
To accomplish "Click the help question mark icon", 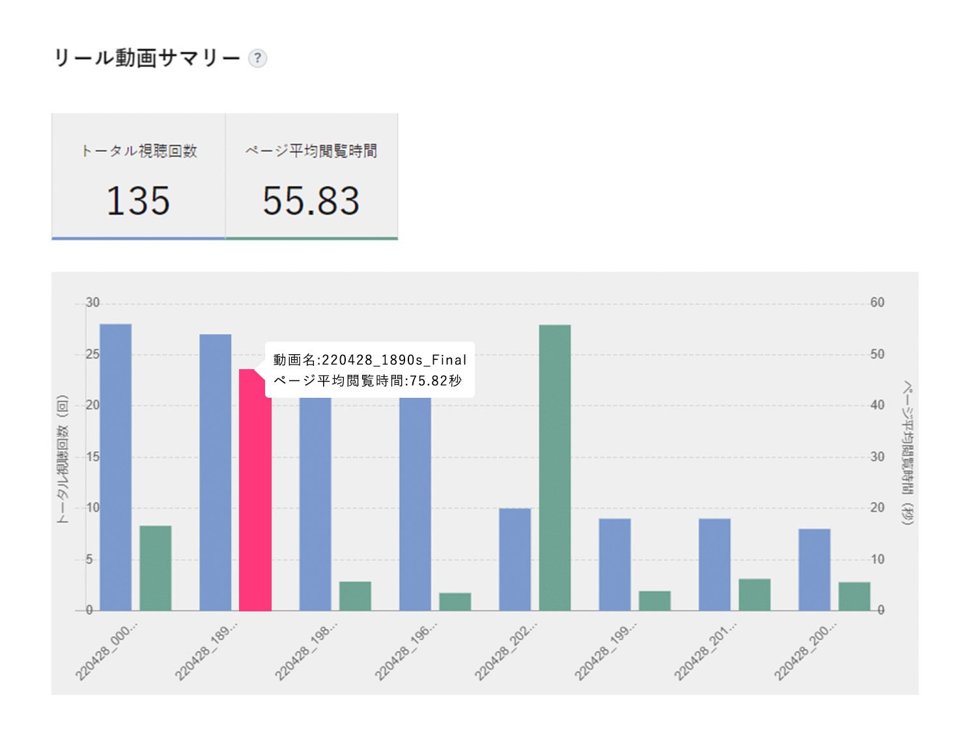I will tap(257, 59).
